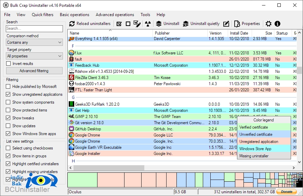Sort the list by Publisher column
This screenshot has height=196, width=303.
tap(180, 33)
